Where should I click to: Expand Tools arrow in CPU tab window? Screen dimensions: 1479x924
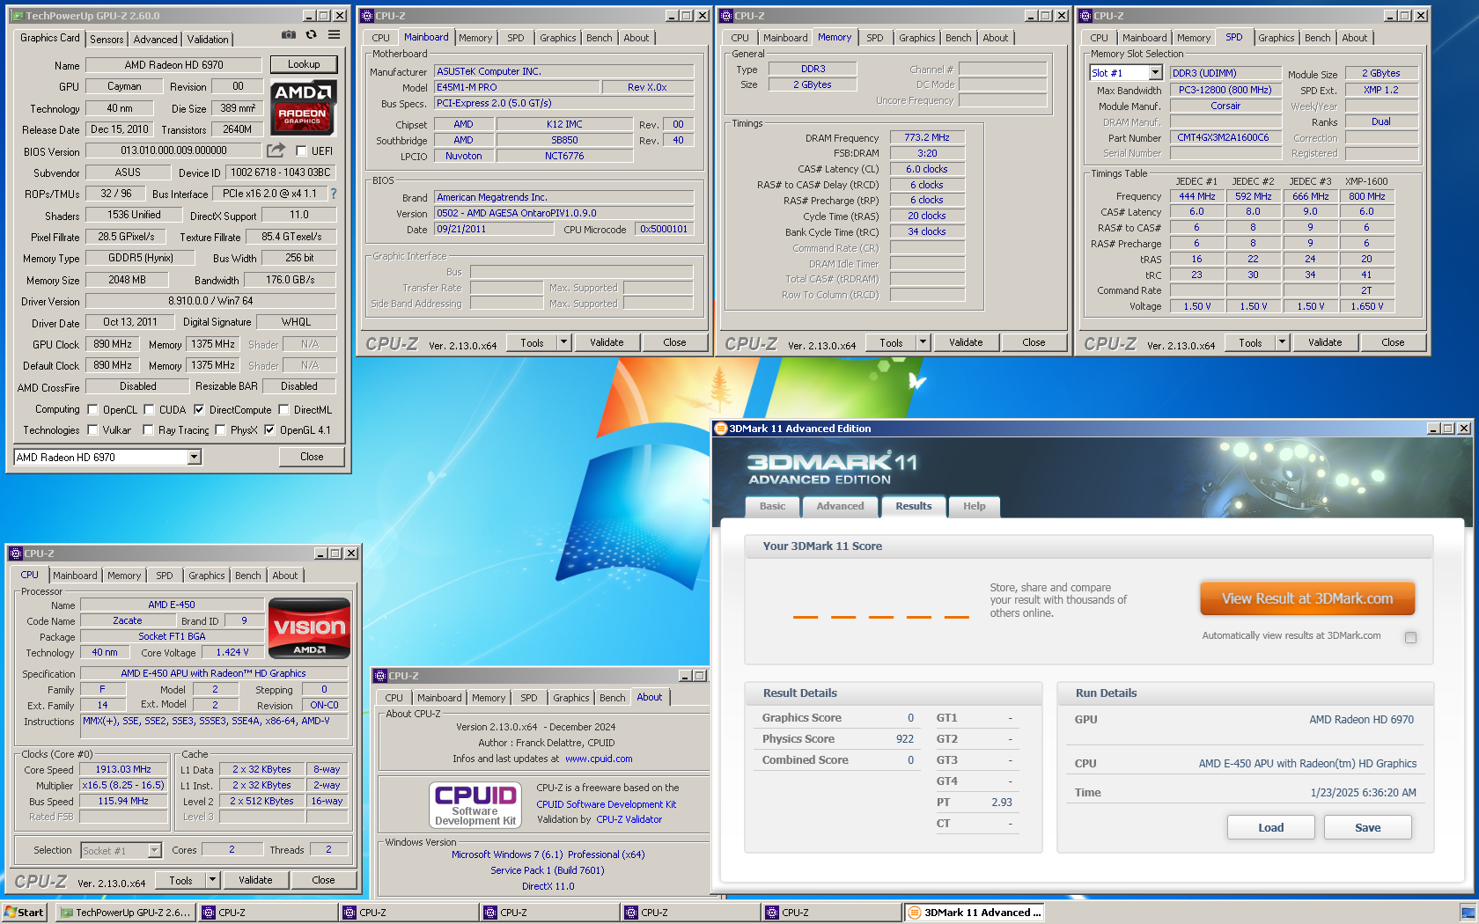point(212,880)
